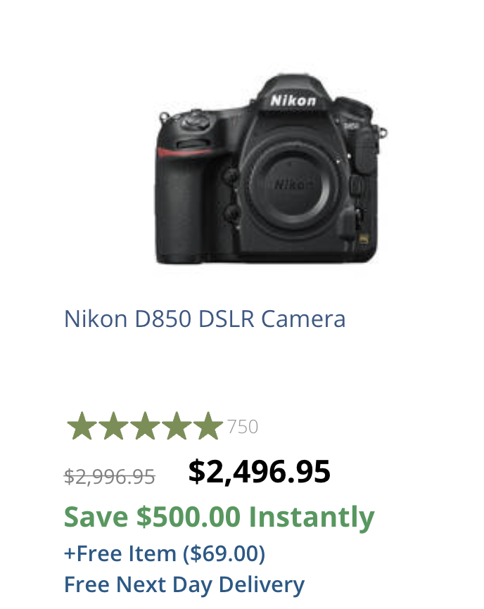Click the first rating star
Screen dimensions: 484x609
pyautogui.click(x=82, y=427)
